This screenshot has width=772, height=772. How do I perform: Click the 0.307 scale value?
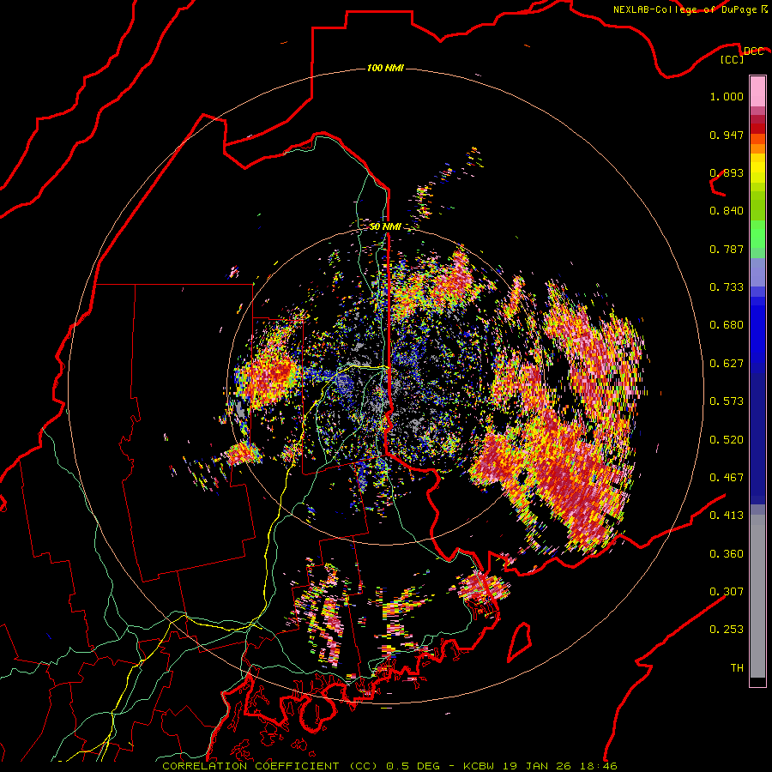point(727,592)
